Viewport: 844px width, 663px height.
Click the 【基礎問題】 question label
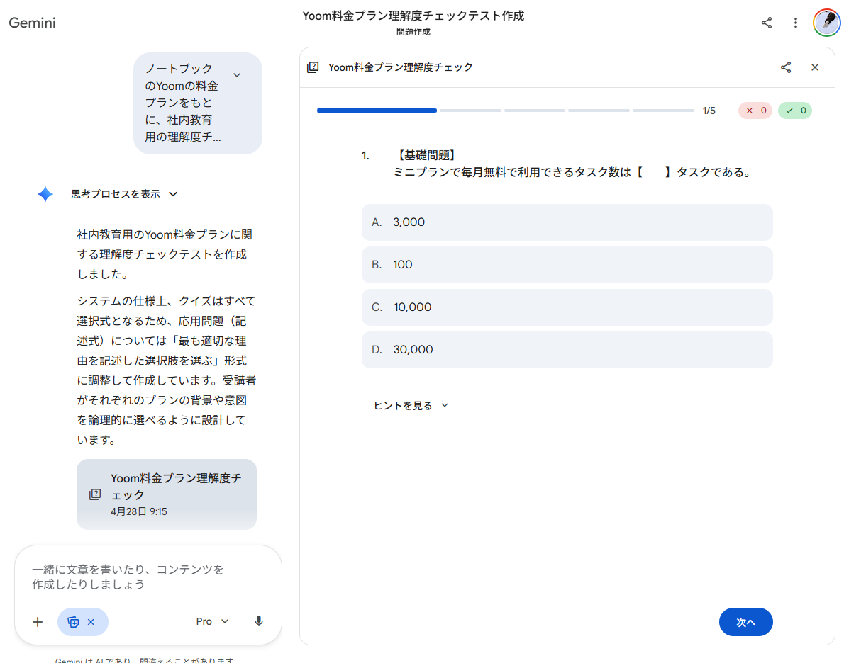[x=426, y=155]
